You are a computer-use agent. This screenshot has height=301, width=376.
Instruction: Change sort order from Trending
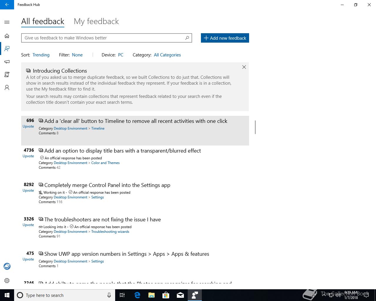[41, 55]
